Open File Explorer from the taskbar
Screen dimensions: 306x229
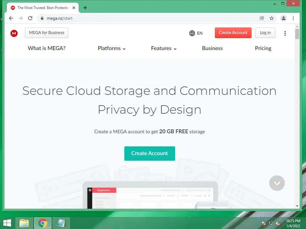click(24, 223)
